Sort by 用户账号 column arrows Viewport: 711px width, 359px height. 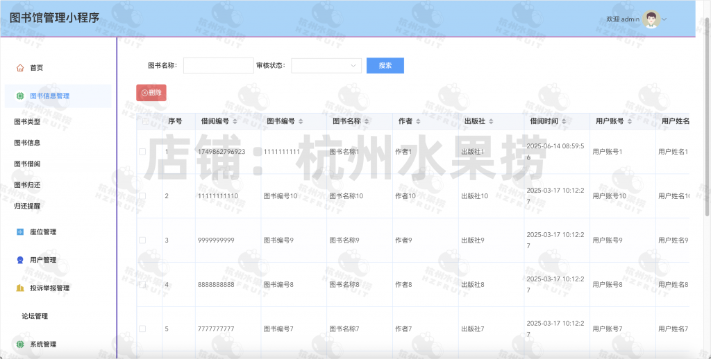[x=629, y=121]
